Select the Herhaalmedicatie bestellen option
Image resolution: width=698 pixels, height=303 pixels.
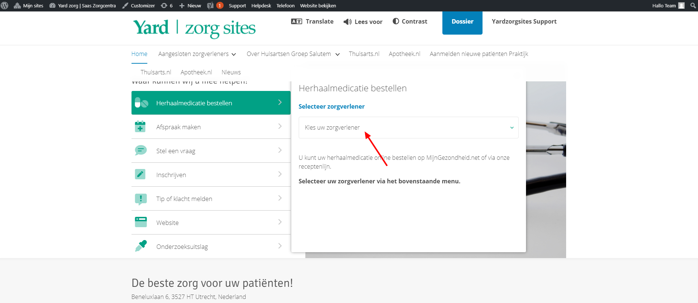pyautogui.click(x=211, y=103)
